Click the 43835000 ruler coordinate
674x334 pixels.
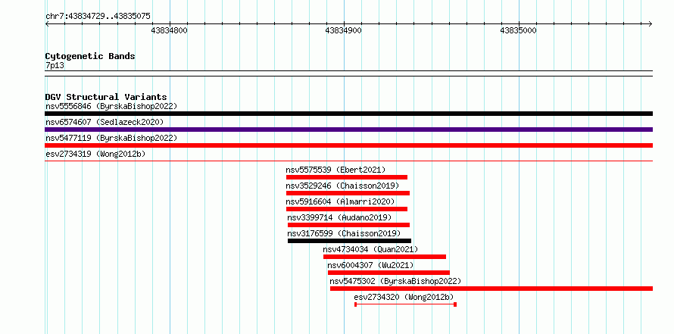[519, 30]
